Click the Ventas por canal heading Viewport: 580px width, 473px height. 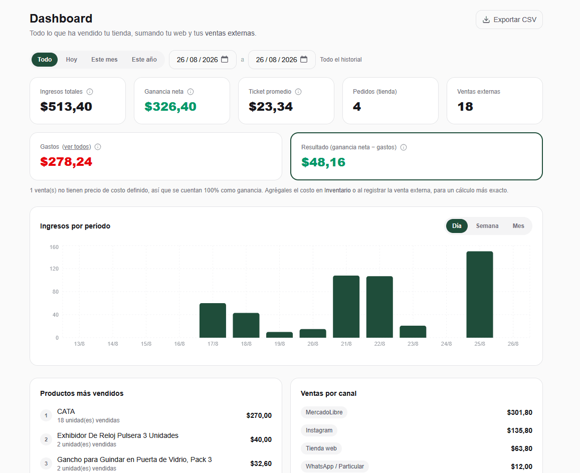[328, 393]
